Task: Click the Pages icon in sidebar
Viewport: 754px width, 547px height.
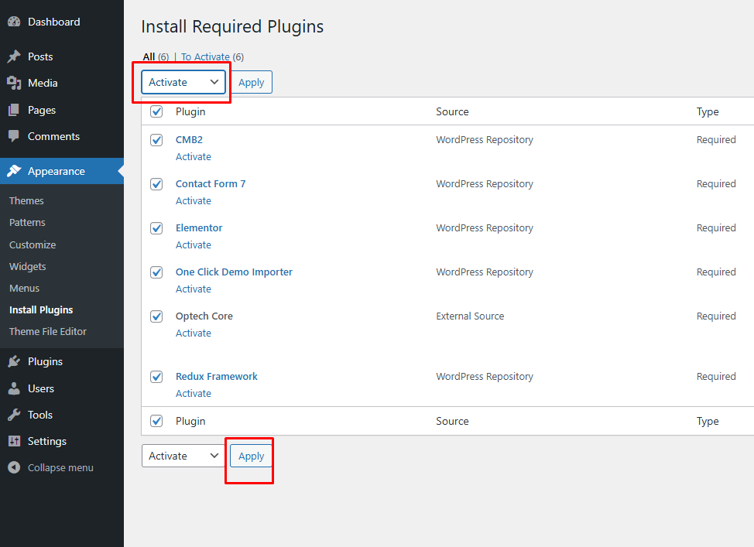Action: click(x=14, y=109)
